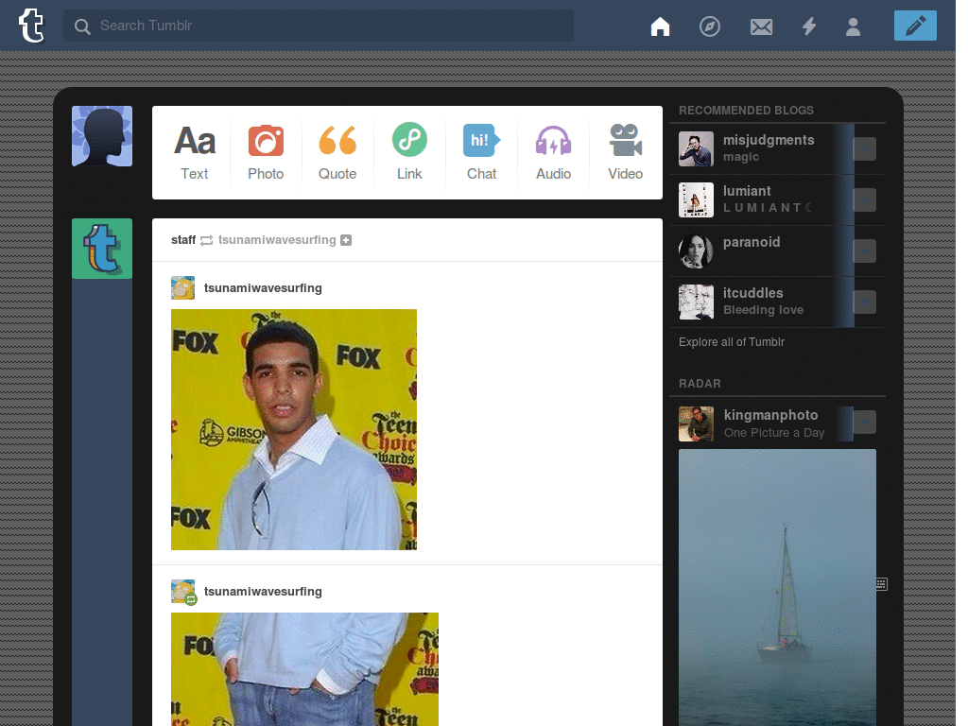
Task: Open the first FOX Teen Choice photo
Action: 294,429
